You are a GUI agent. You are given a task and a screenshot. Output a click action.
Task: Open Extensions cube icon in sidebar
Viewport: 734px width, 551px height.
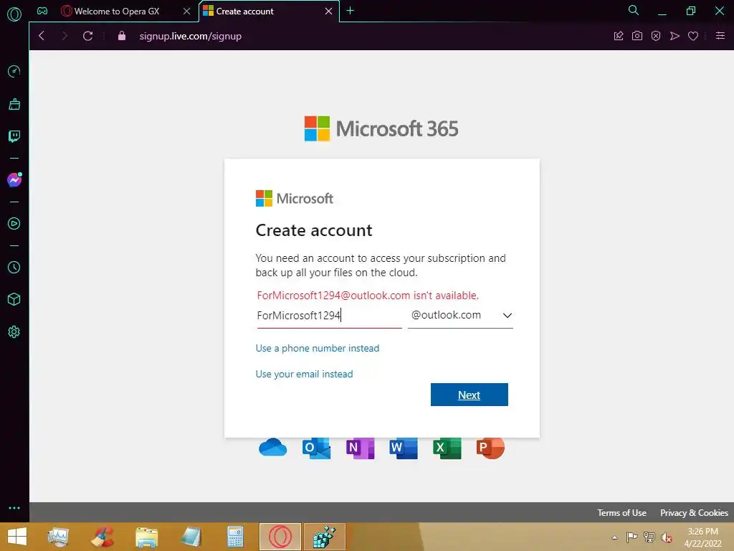tap(14, 299)
